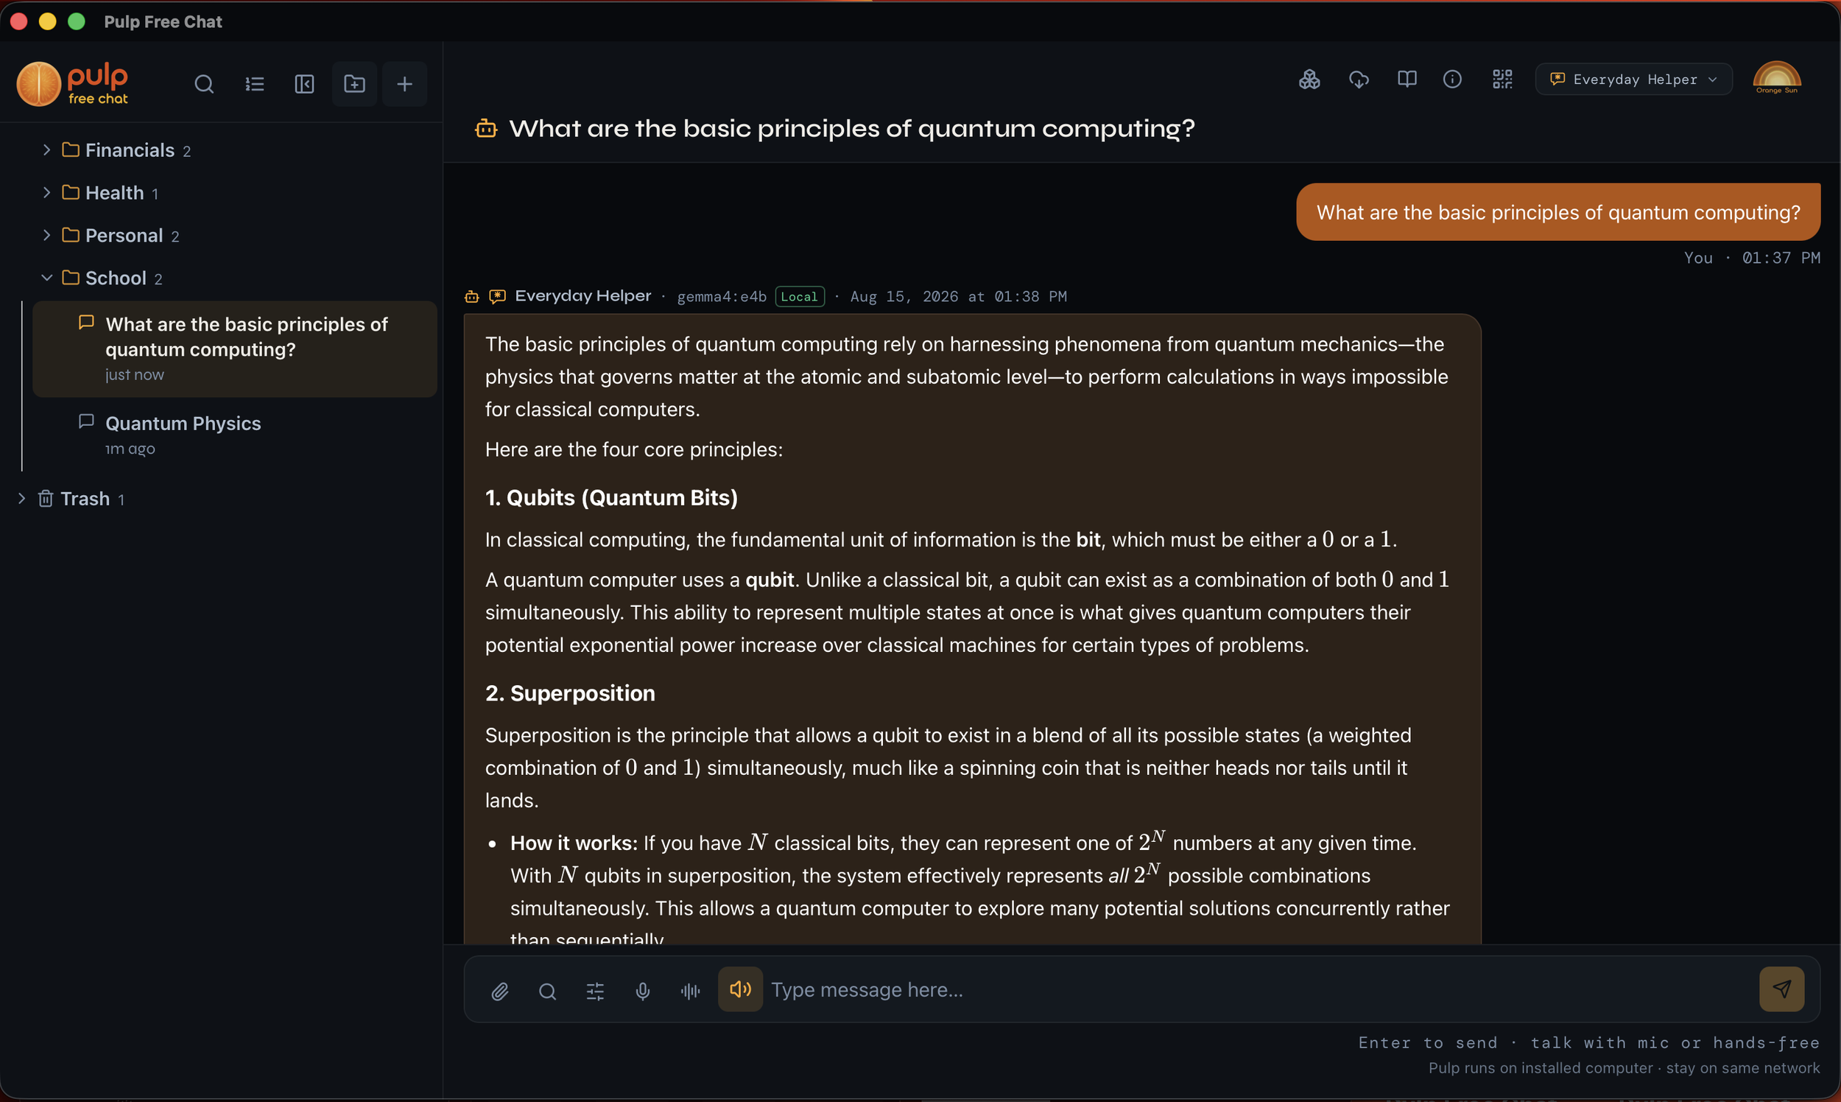Viewport: 1841px width, 1102px height.
Task: Collapse the sidebar panel icon
Action: pos(304,84)
